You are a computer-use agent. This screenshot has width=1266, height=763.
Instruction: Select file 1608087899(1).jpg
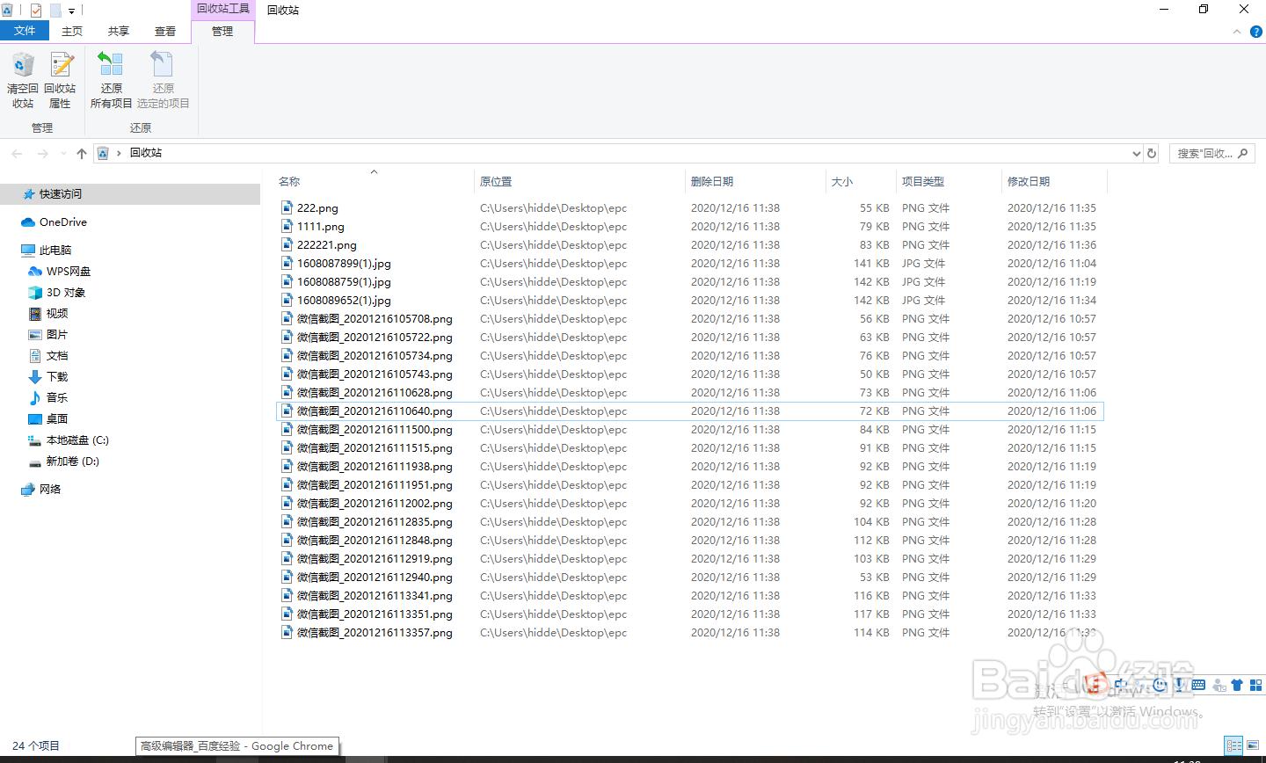[344, 264]
